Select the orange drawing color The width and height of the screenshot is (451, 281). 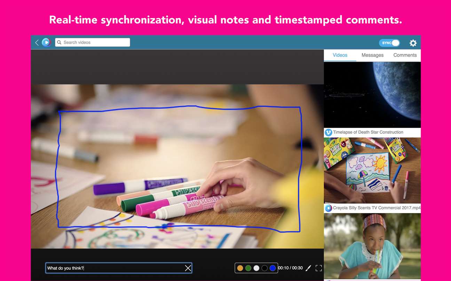[x=240, y=268]
